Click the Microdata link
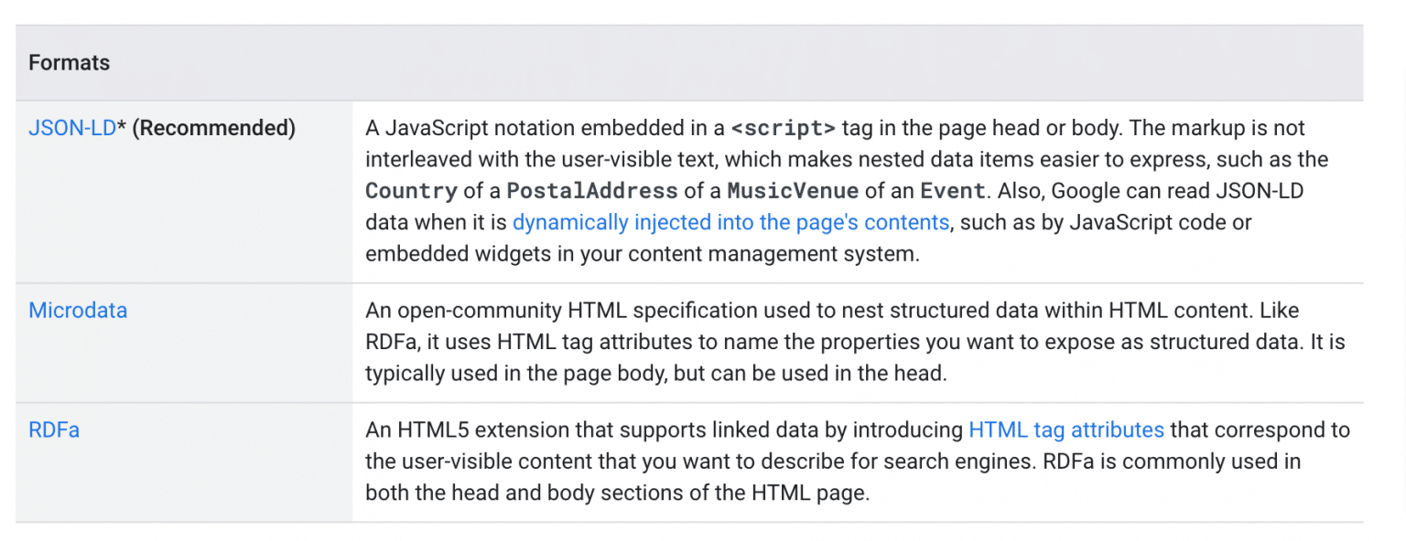Viewport: 1406px width, 541px height. [78, 311]
